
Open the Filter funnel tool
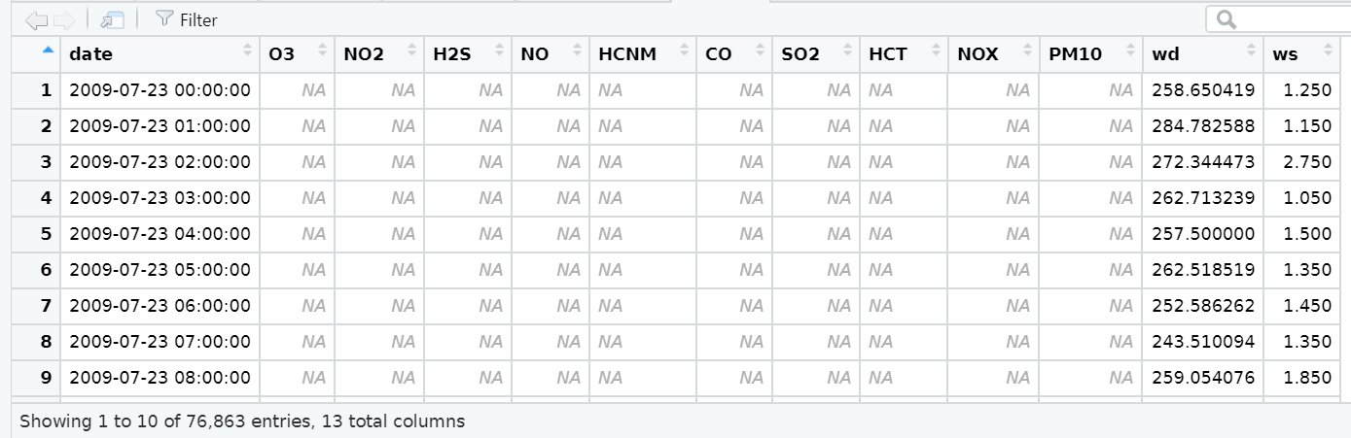point(187,19)
